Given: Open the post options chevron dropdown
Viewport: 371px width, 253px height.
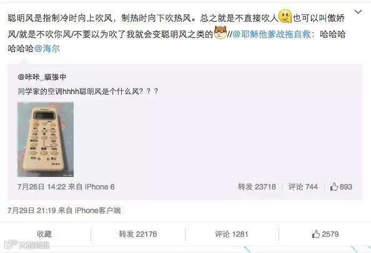Looking at the screenshot, I should pyautogui.click(x=359, y=12).
